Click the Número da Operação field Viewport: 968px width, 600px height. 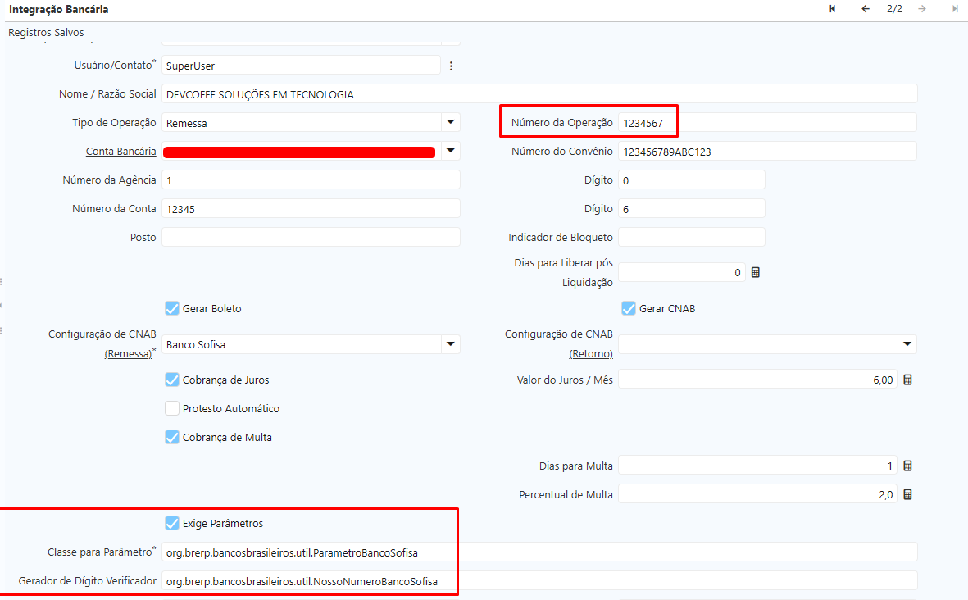pos(766,123)
